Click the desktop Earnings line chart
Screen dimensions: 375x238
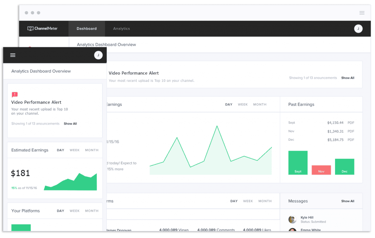pyautogui.click(x=211, y=150)
